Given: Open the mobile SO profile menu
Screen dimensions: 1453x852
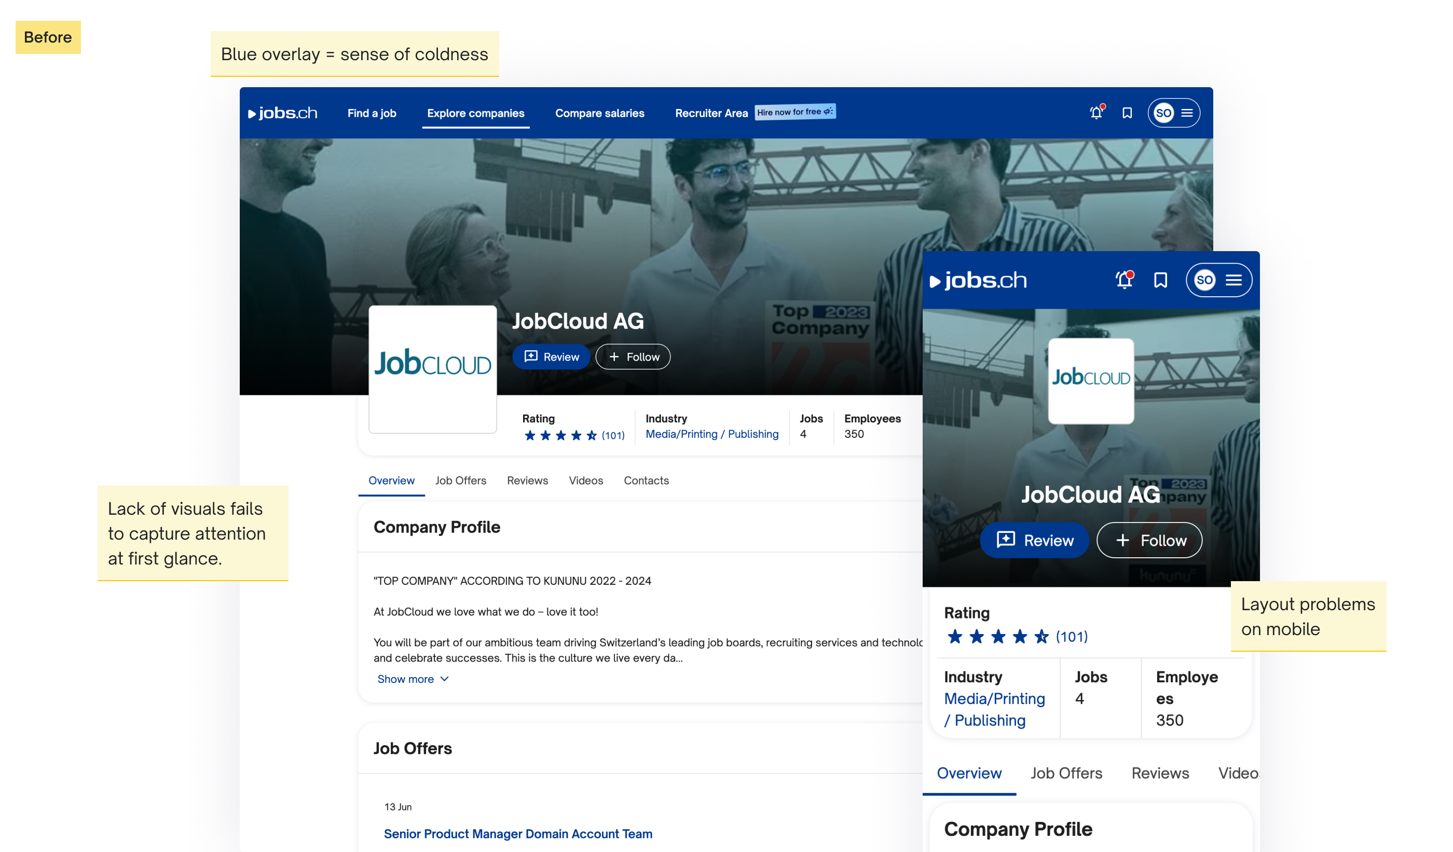Looking at the screenshot, I should (x=1218, y=280).
